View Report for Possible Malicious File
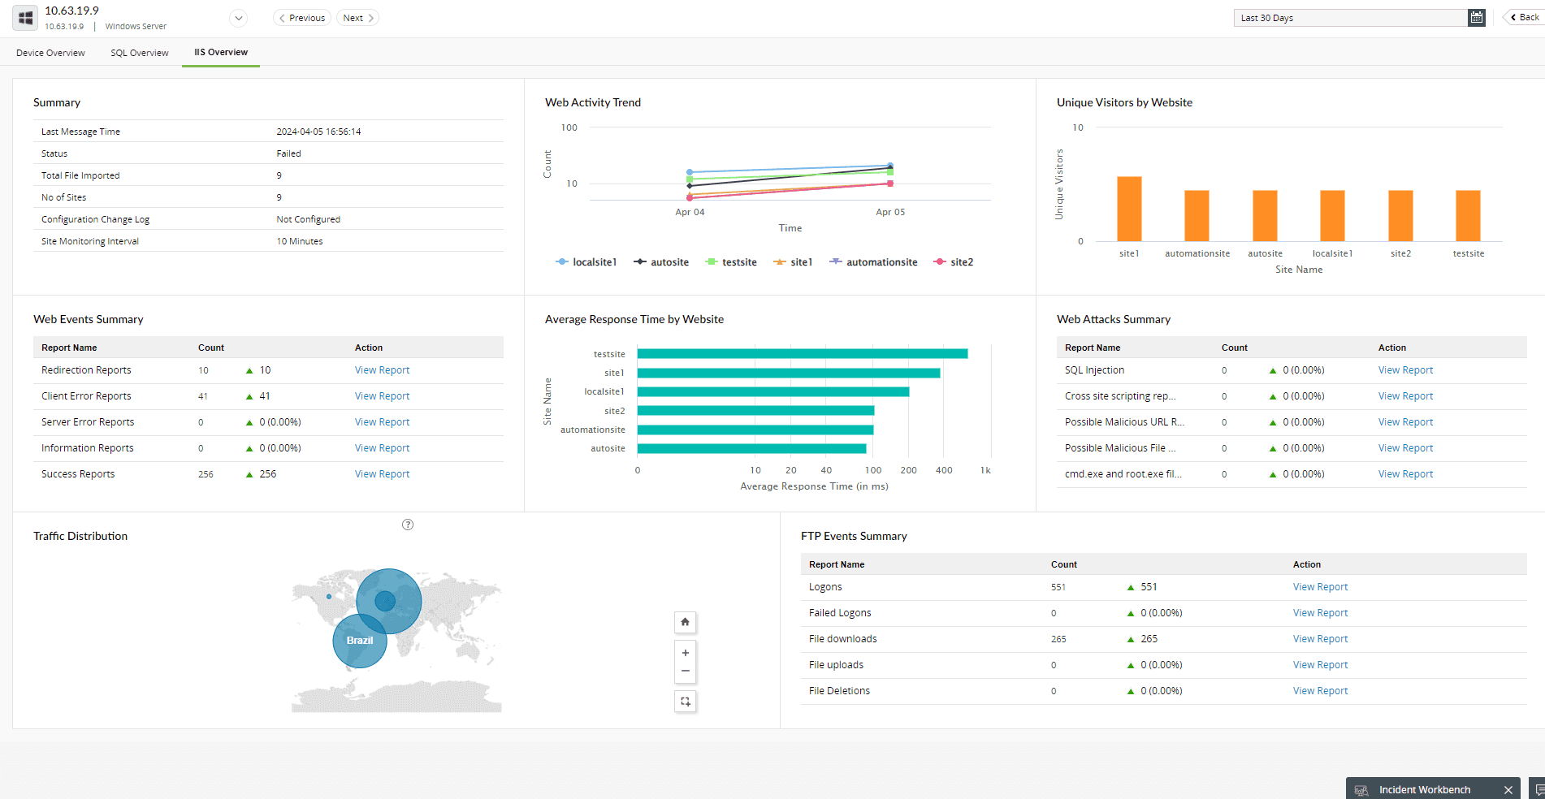This screenshot has height=799, width=1545. (1405, 448)
